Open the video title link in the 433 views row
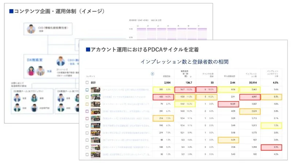This screenshot has width=292, height=163. (124, 97)
